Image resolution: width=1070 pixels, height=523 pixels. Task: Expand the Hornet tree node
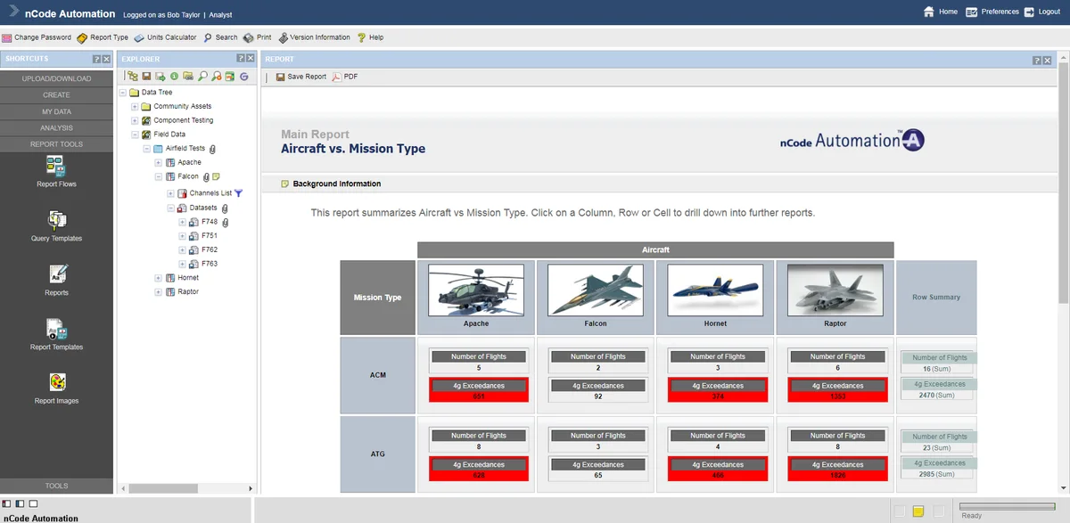[x=158, y=278]
